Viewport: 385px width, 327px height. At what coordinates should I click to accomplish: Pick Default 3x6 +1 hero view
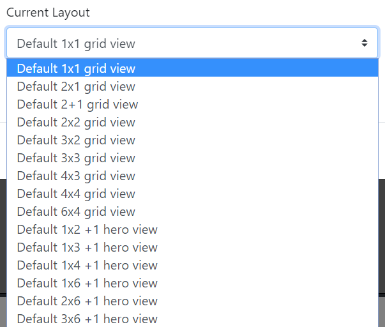pos(87,319)
